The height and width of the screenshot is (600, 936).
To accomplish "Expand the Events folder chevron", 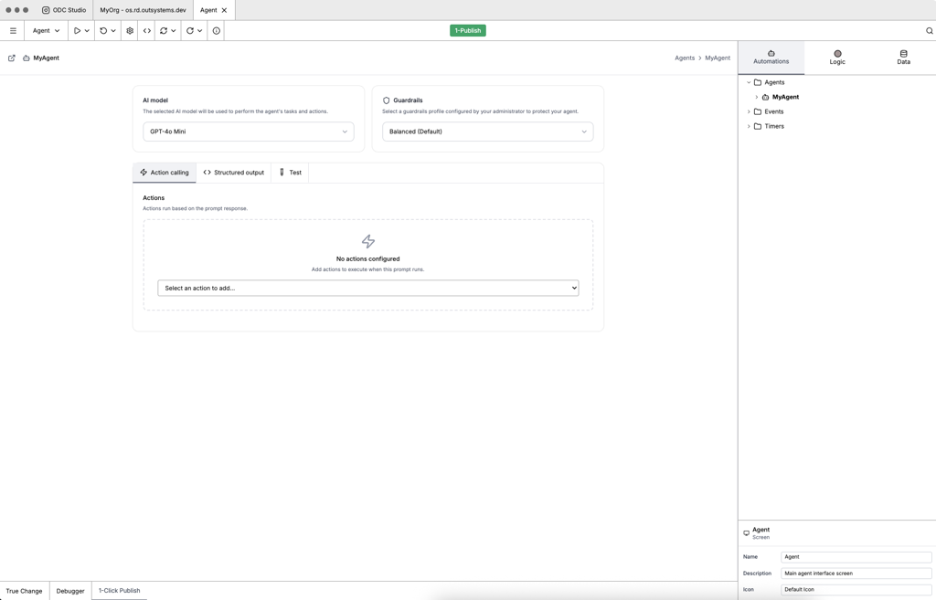I will 749,111.
